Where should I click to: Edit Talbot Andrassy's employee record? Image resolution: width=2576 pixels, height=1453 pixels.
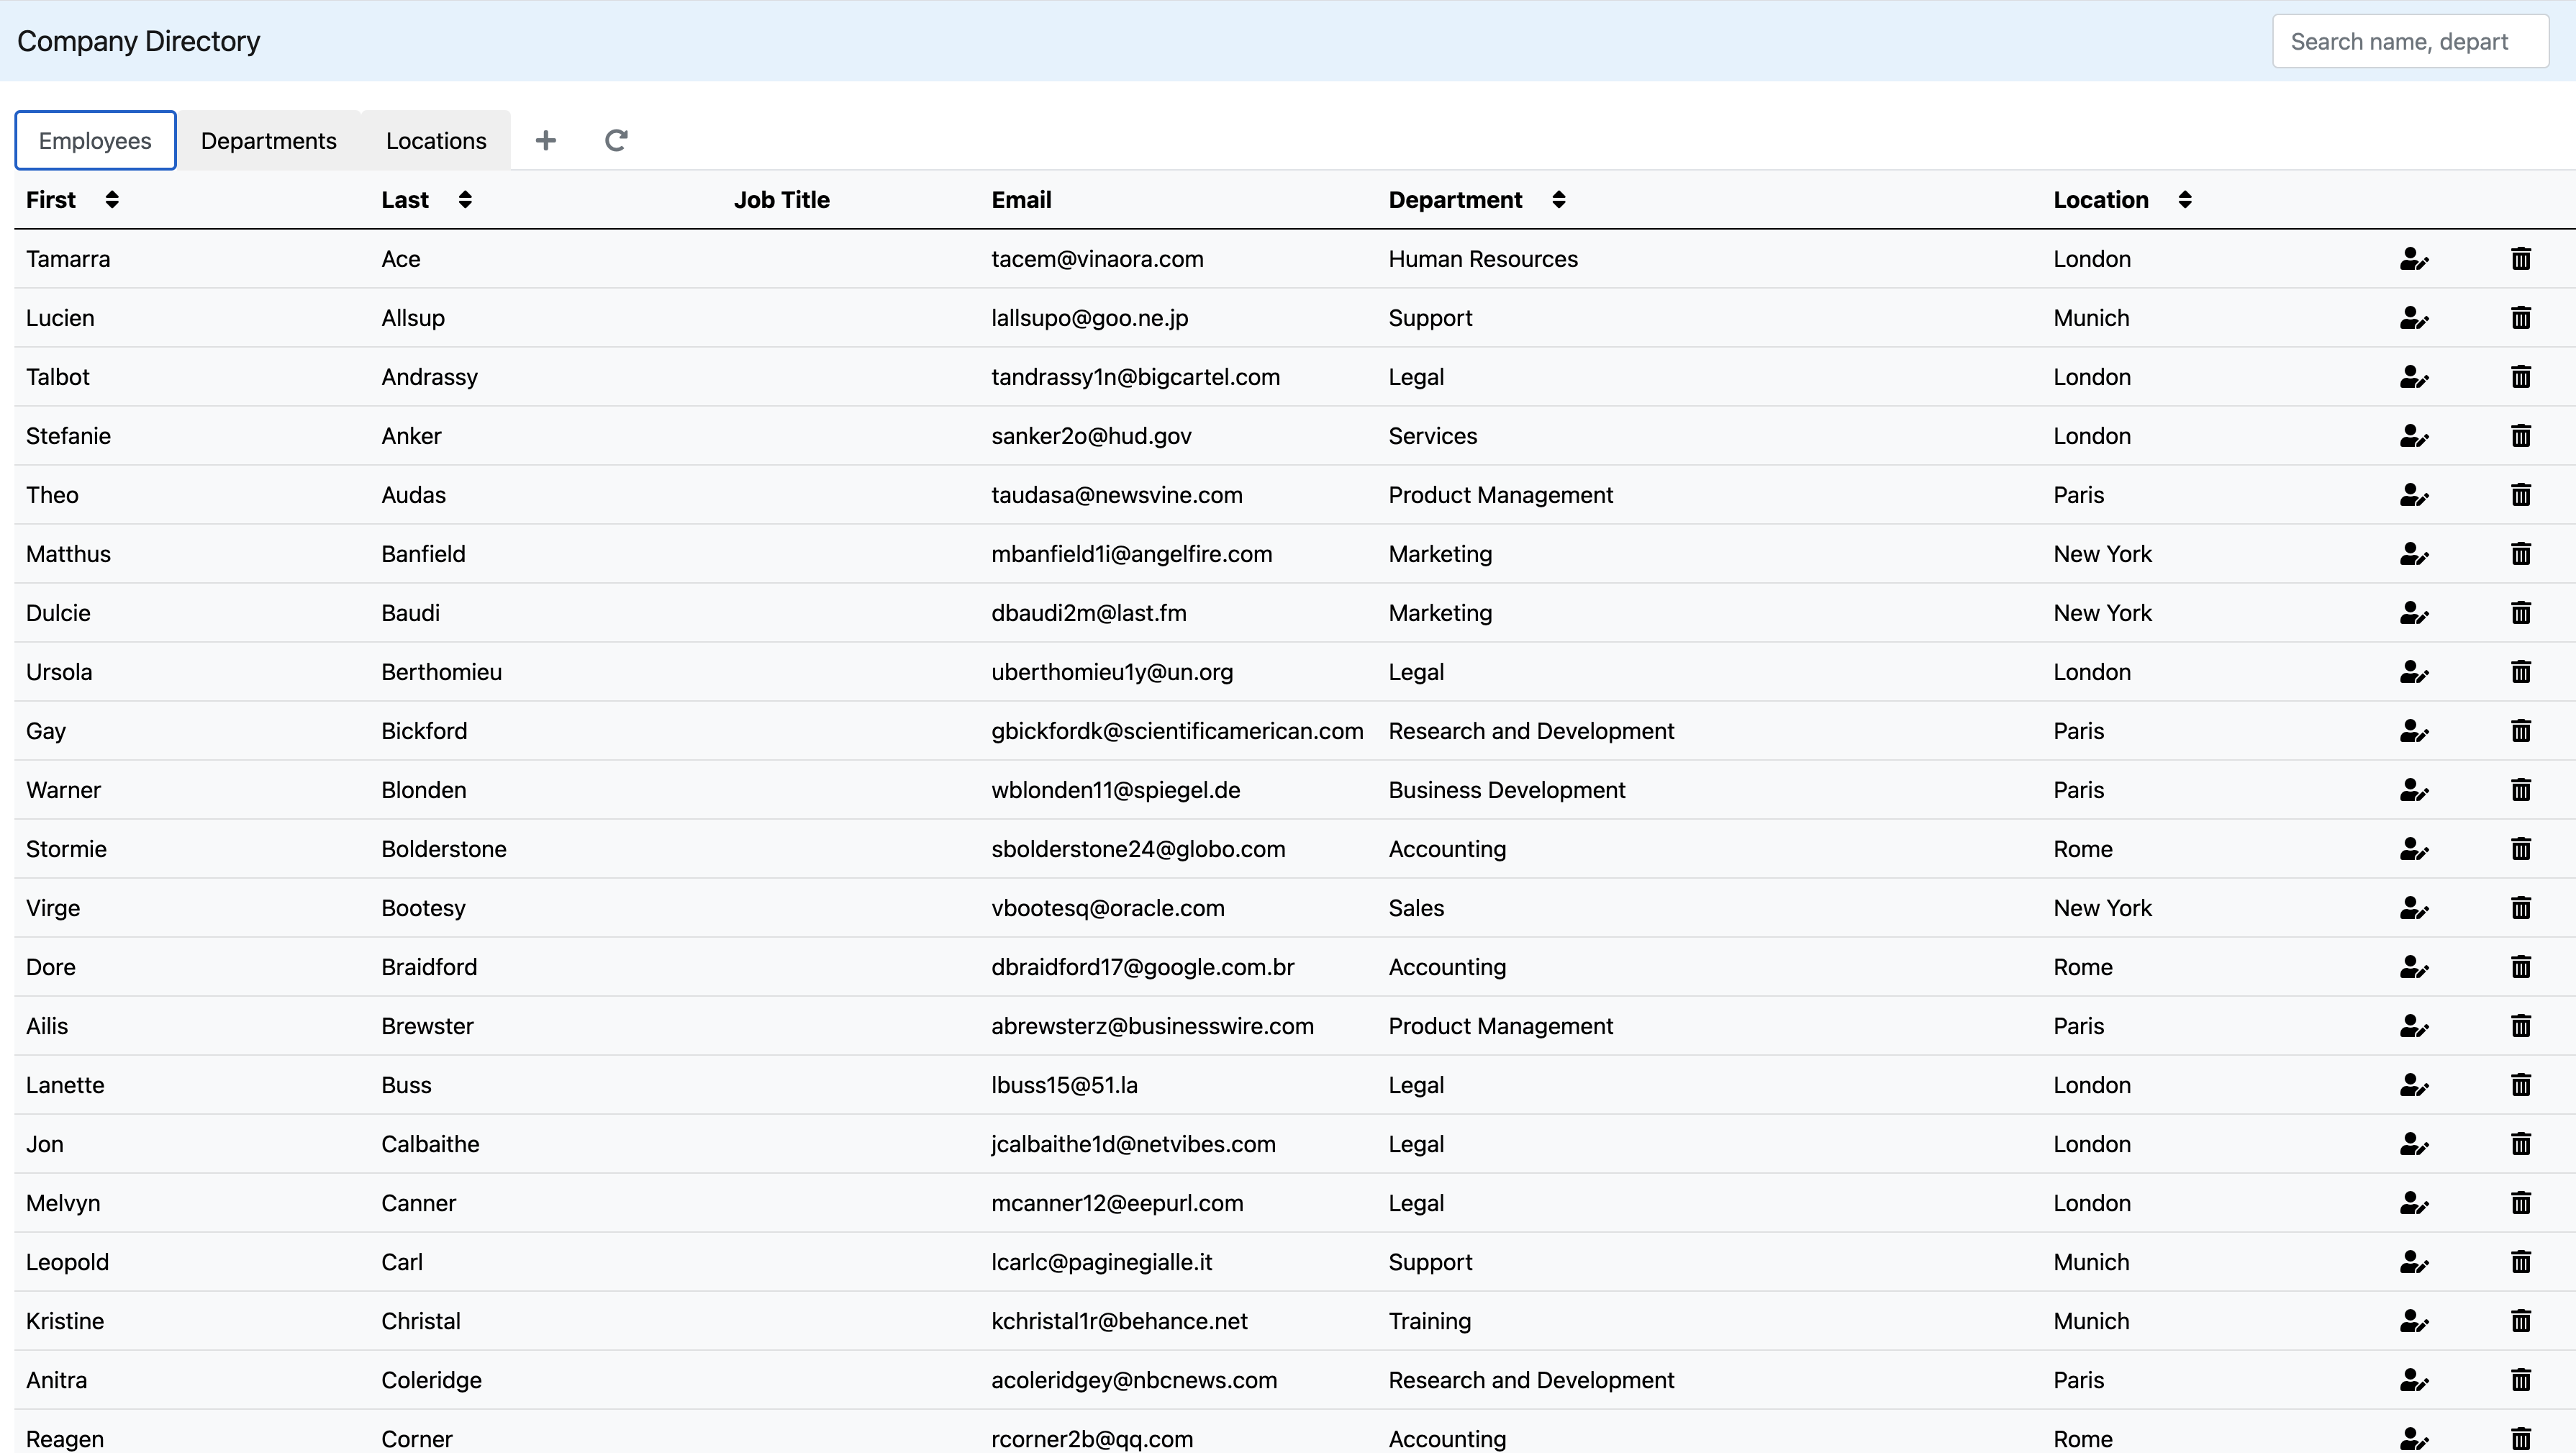(x=2414, y=377)
